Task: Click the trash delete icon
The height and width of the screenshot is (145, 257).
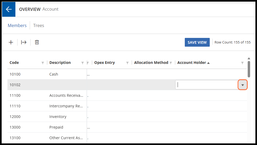Action: [x=37, y=42]
